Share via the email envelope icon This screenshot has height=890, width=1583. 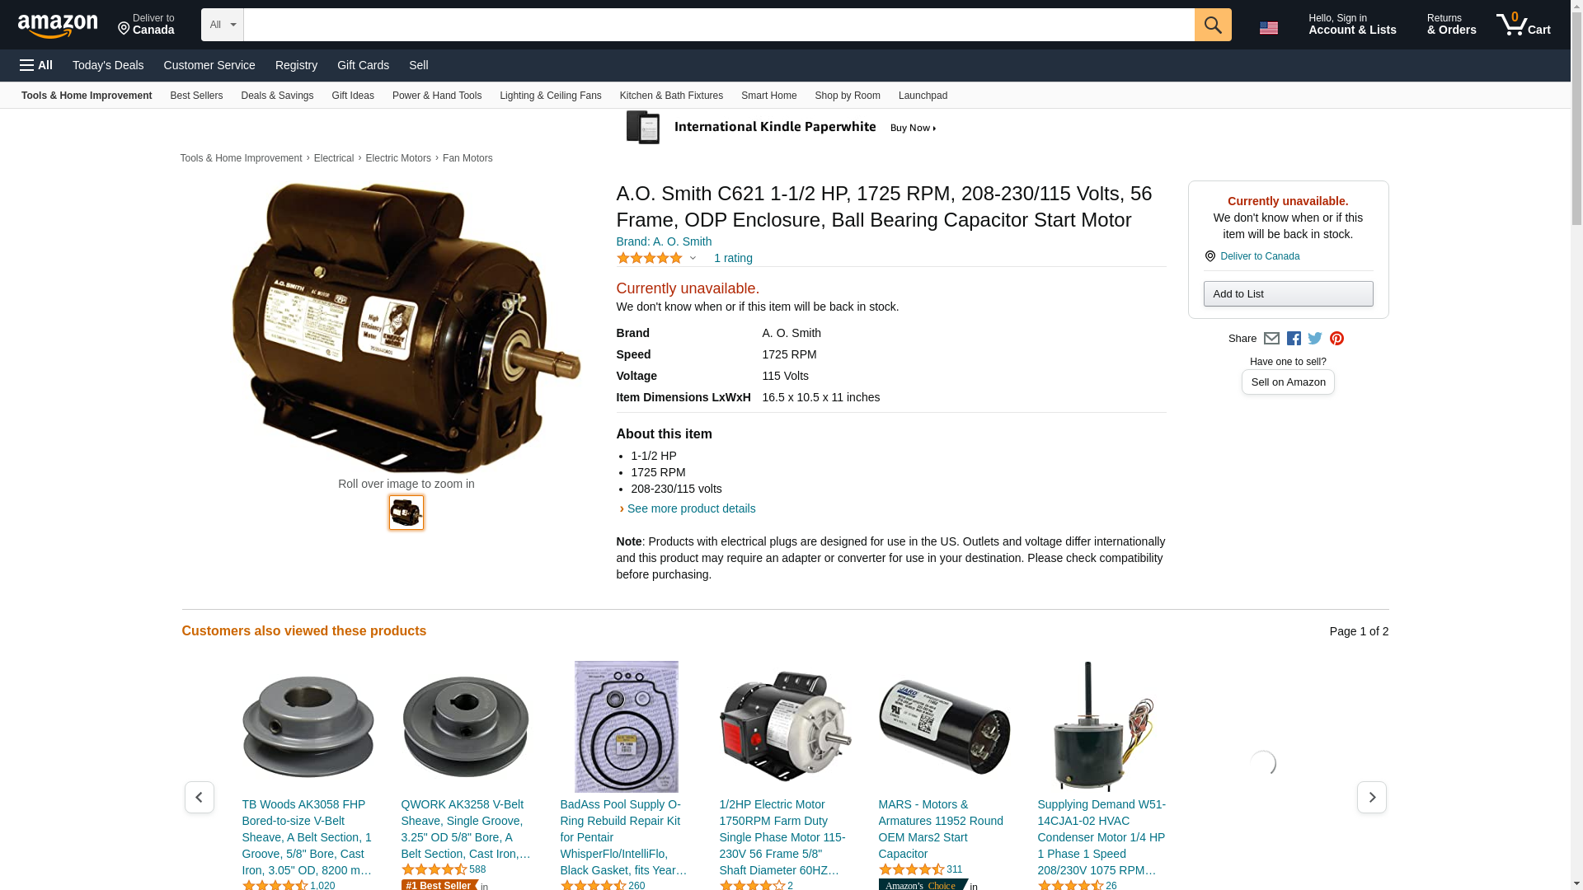pos(1271,339)
